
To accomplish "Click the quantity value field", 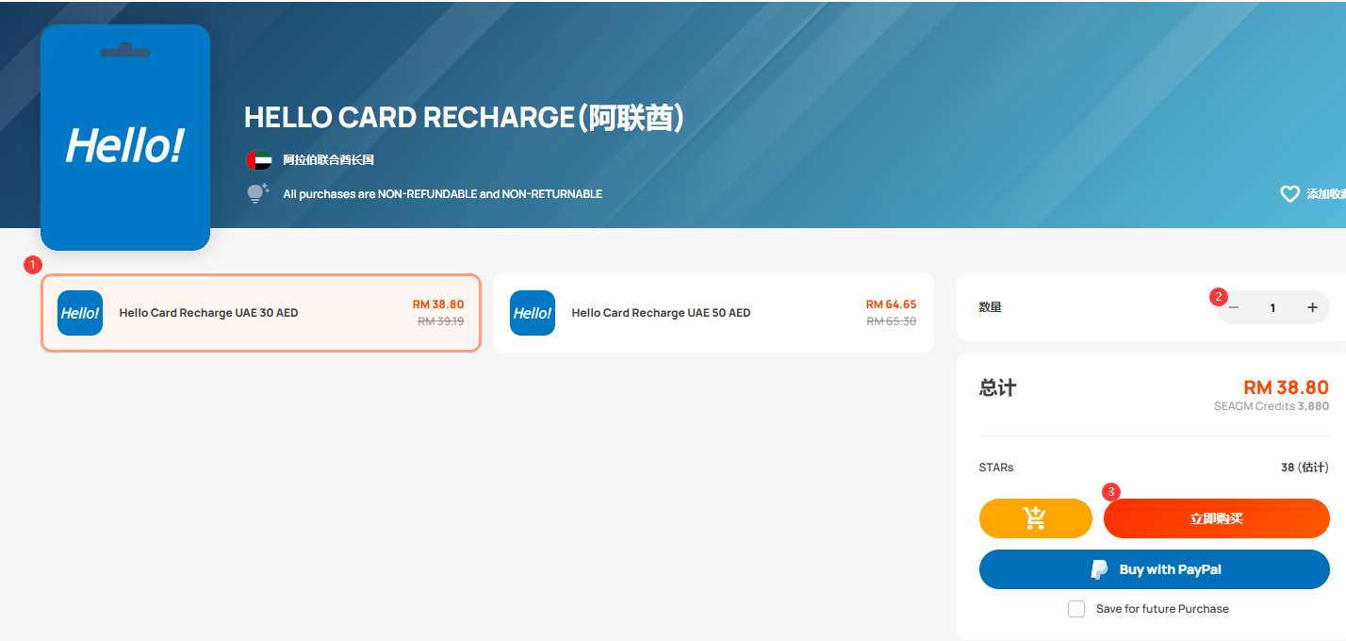I will (1272, 307).
